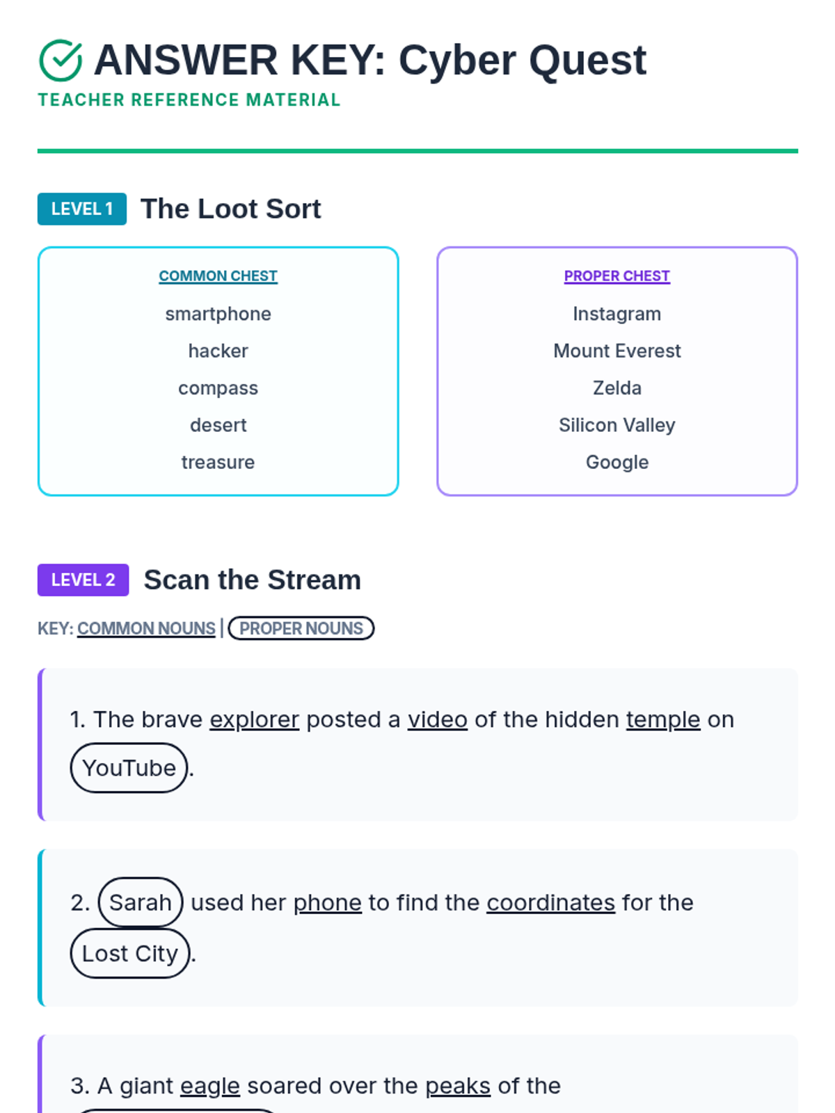Select the COMMON CHEST heading

[218, 276]
